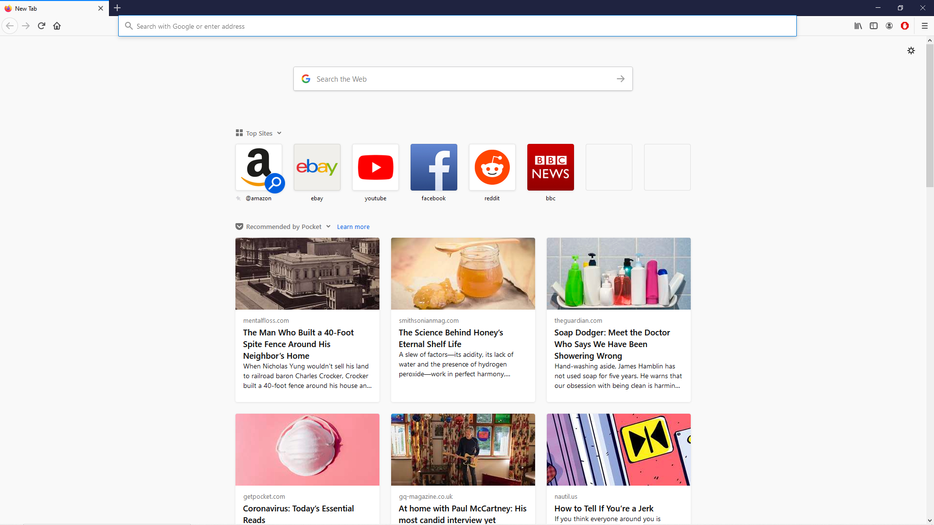Open a new tab with the plus button
This screenshot has width=934, height=525.
click(117, 8)
